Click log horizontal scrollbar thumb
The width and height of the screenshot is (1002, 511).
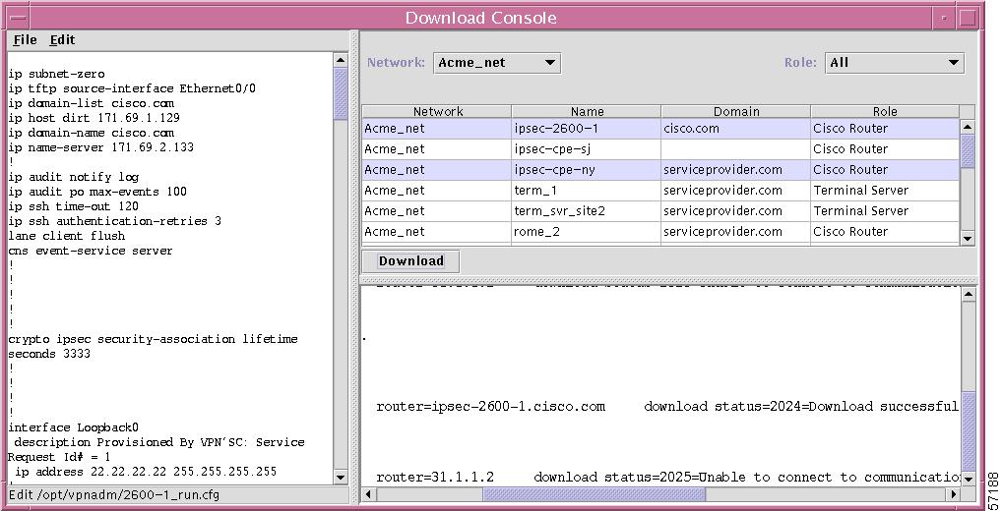click(594, 493)
